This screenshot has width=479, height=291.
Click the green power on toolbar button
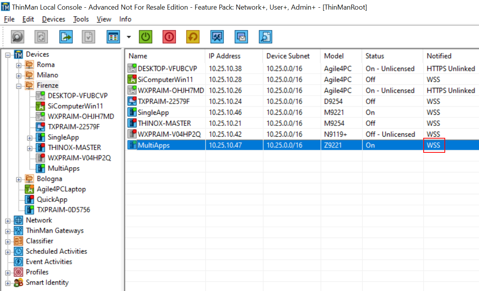pos(145,37)
